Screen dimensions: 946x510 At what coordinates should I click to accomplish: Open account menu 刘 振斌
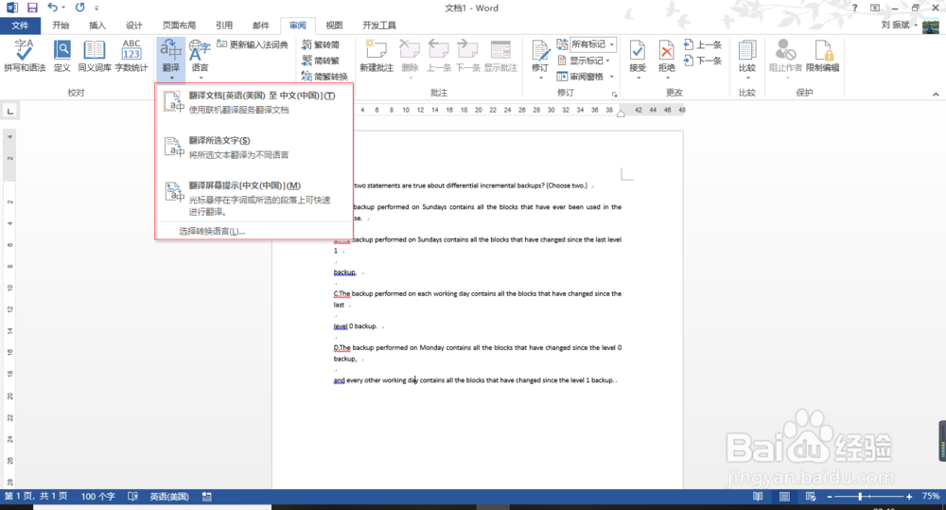click(899, 25)
